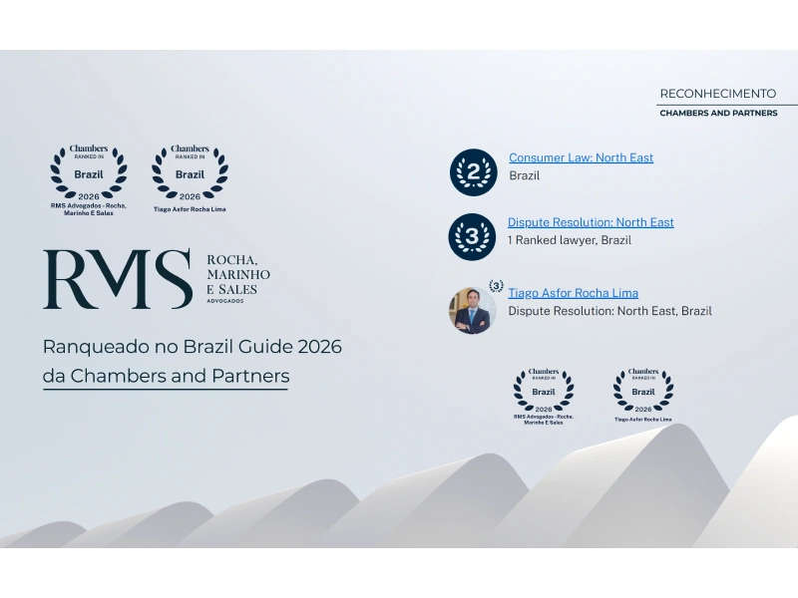Click the large Band 3 ranking badge
This screenshot has width=798, height=598.
[x=472, y=237]
